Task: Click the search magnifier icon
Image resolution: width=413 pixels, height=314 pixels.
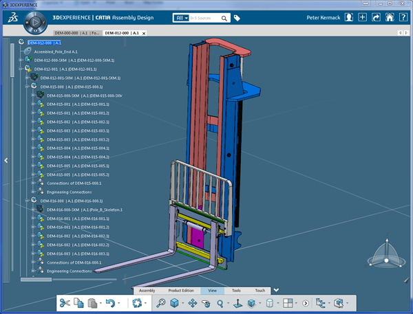Action: coord(224,18)
